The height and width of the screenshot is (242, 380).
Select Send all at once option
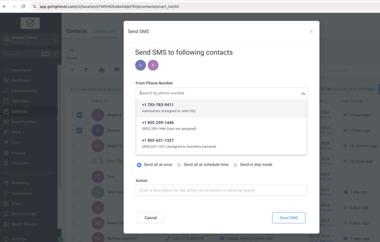tap(139, 165)
